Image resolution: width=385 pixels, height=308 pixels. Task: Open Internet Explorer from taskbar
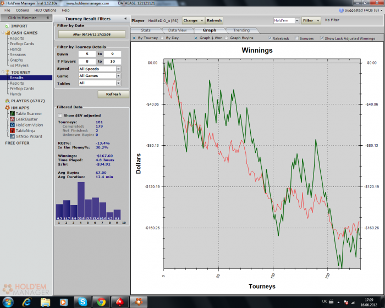coord(27,302)
